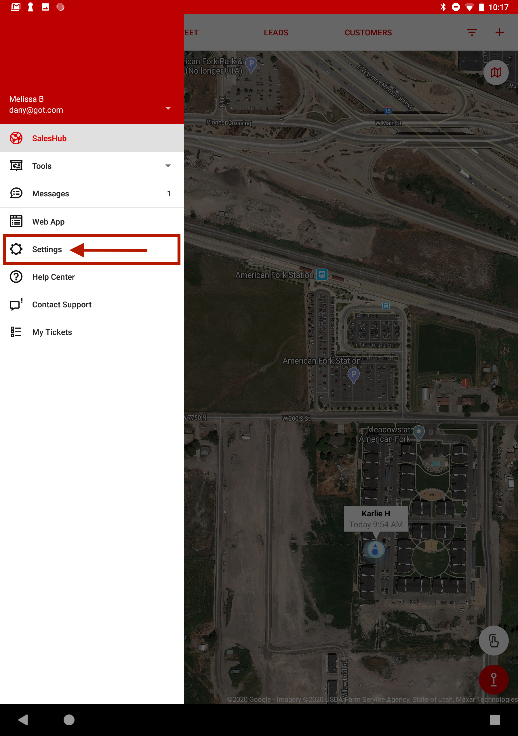The height and width of the screenshot is (736, 518).
Task: Tap the Android home button
Action: tap(69, 720)
